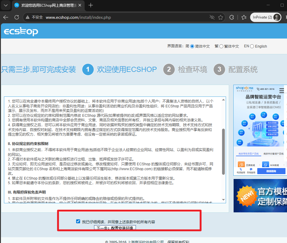Toggle the agree to terms checkbox
The image size is (287, 243).
(x=78, y=221)
